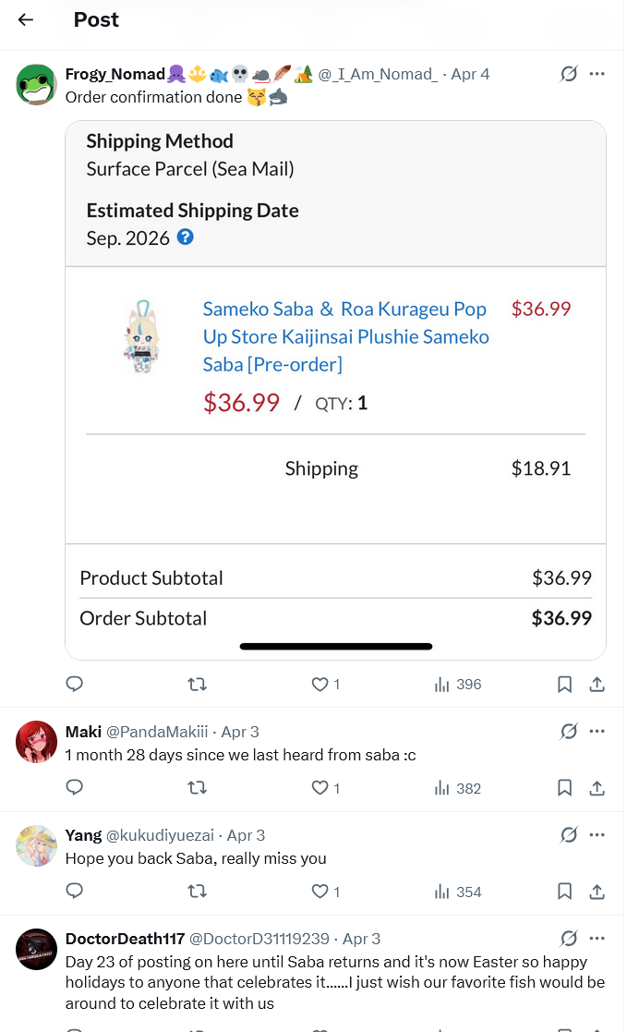The image size is (627, 1032).
Task: Repost Yang's reply
Action: click(197, 892)
